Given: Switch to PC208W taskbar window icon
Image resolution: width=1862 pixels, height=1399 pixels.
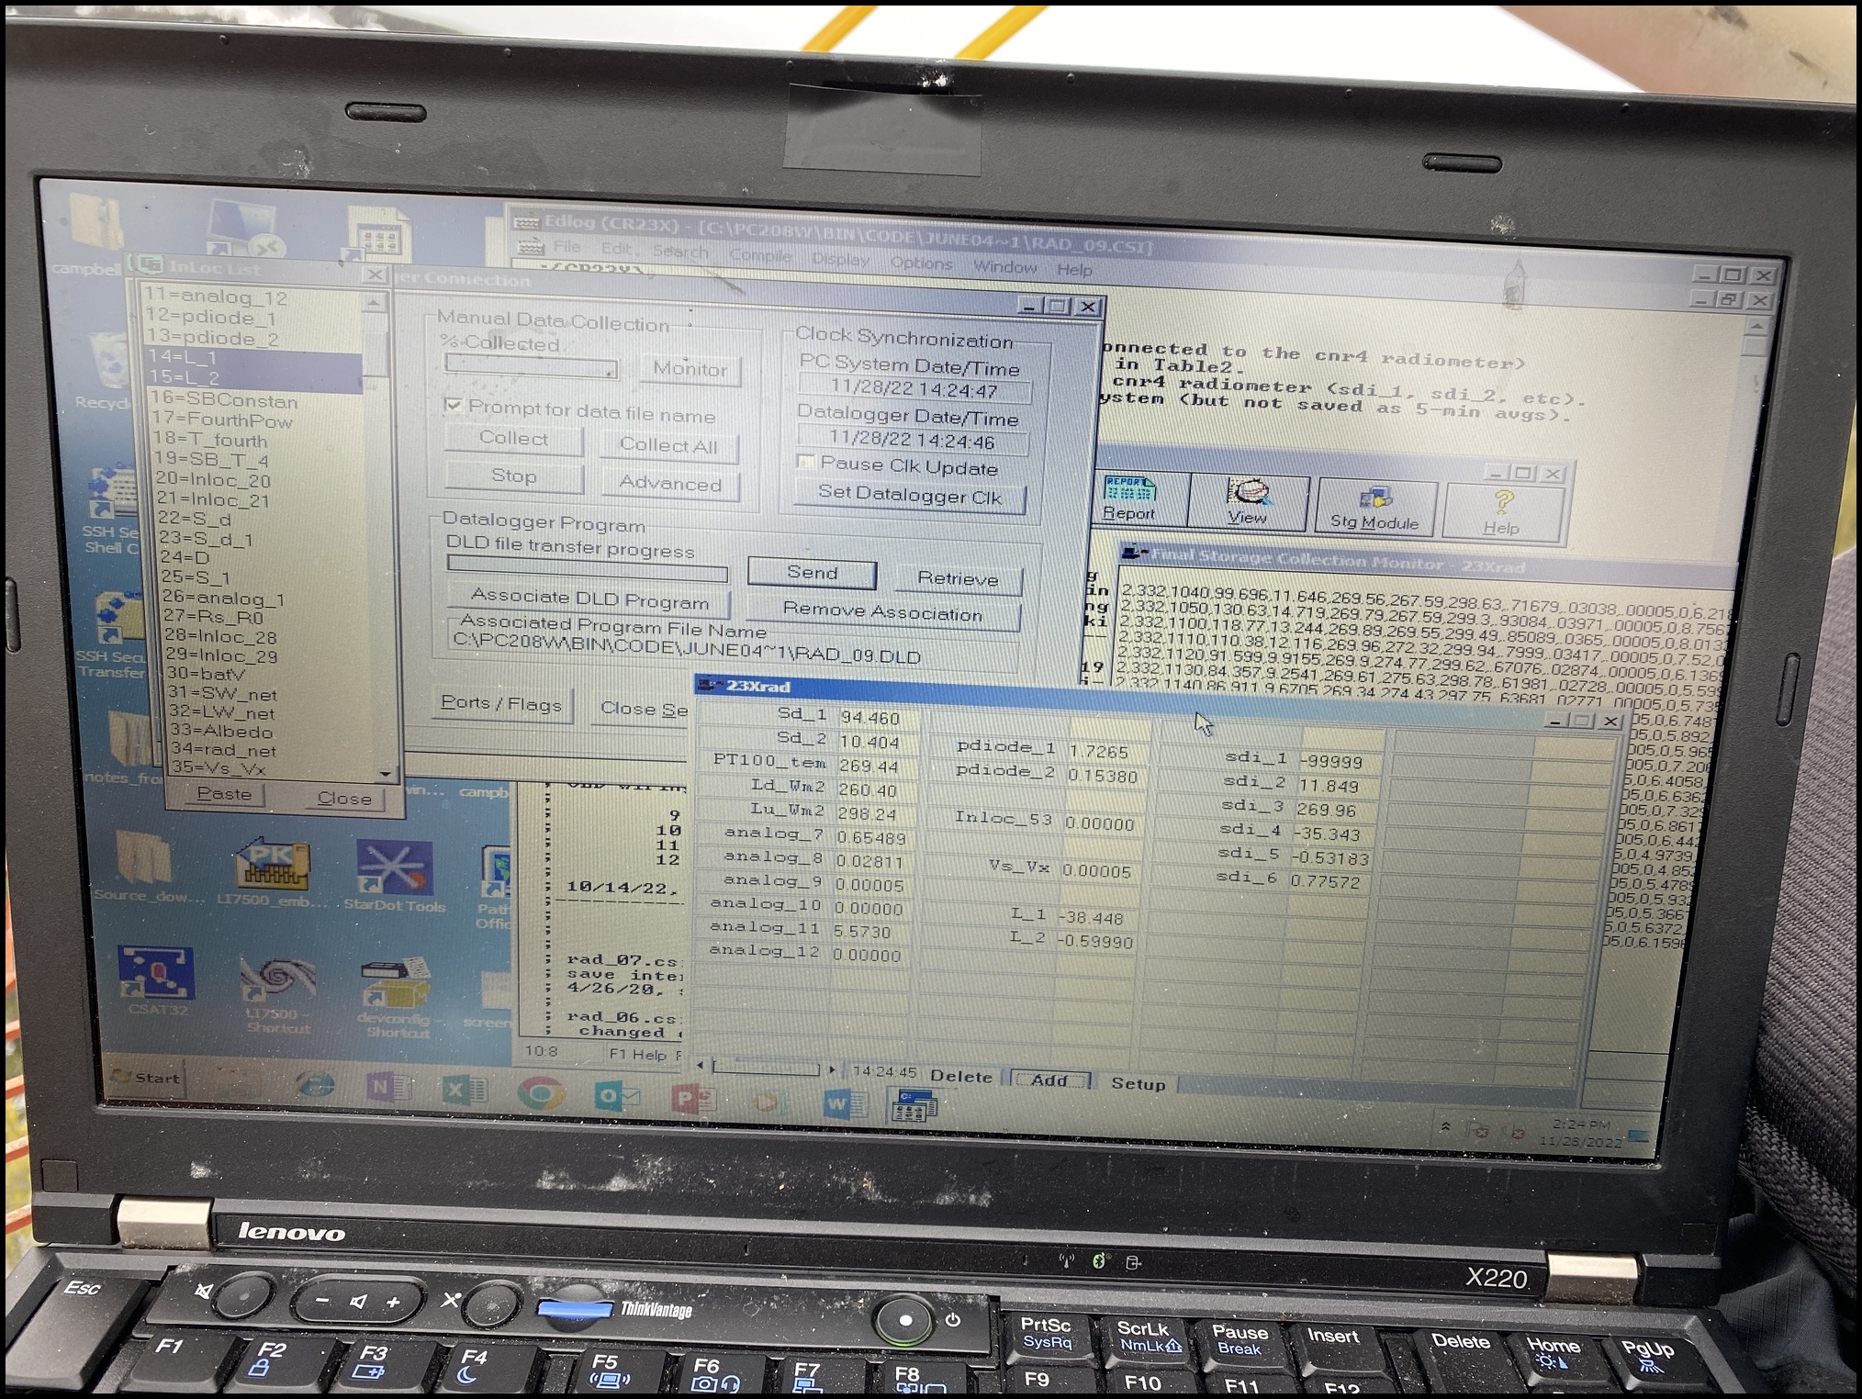Looking at the screenshot, I should [x=913, y=1106].
